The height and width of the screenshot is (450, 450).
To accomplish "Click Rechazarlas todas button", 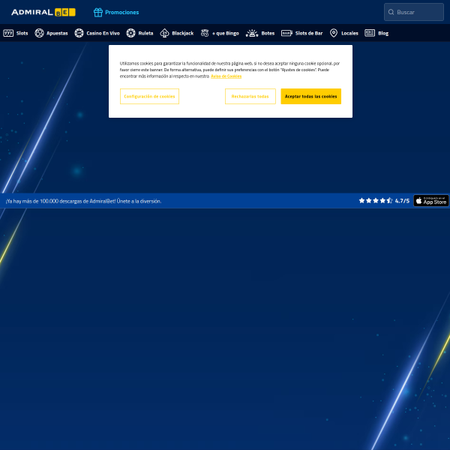I will click(250, 97).
